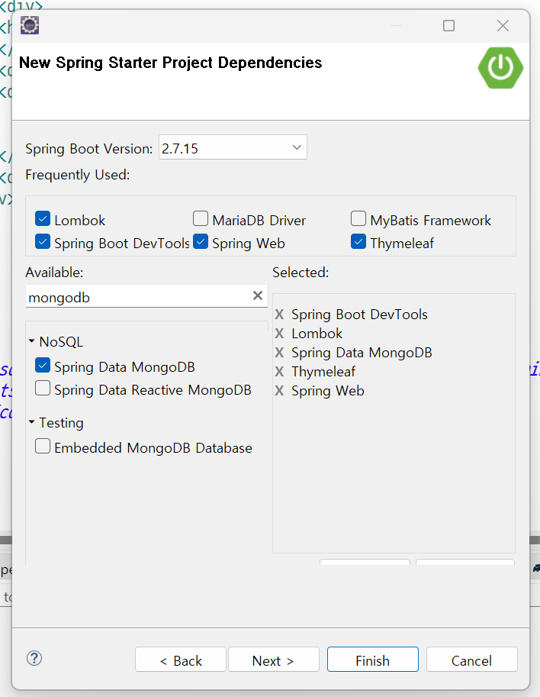Uncheck Spring Boot DevTools in Frequently Used
The image size is (540, 697).
pos(43,242)
